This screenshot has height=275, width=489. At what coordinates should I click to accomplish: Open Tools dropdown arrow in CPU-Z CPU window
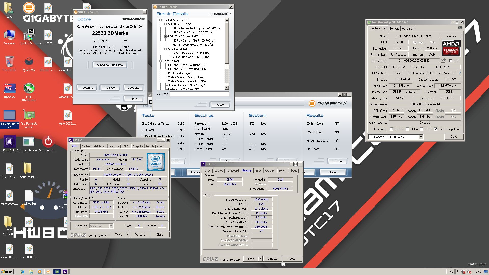click(x=128, y=235)
